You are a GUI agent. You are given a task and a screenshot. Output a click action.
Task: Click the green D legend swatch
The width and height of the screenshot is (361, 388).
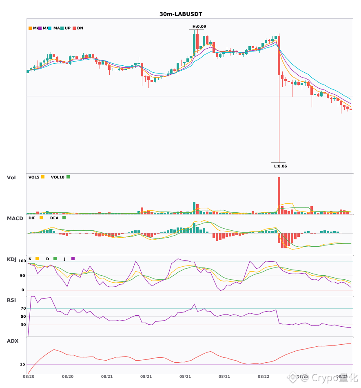tap(55, 259)
